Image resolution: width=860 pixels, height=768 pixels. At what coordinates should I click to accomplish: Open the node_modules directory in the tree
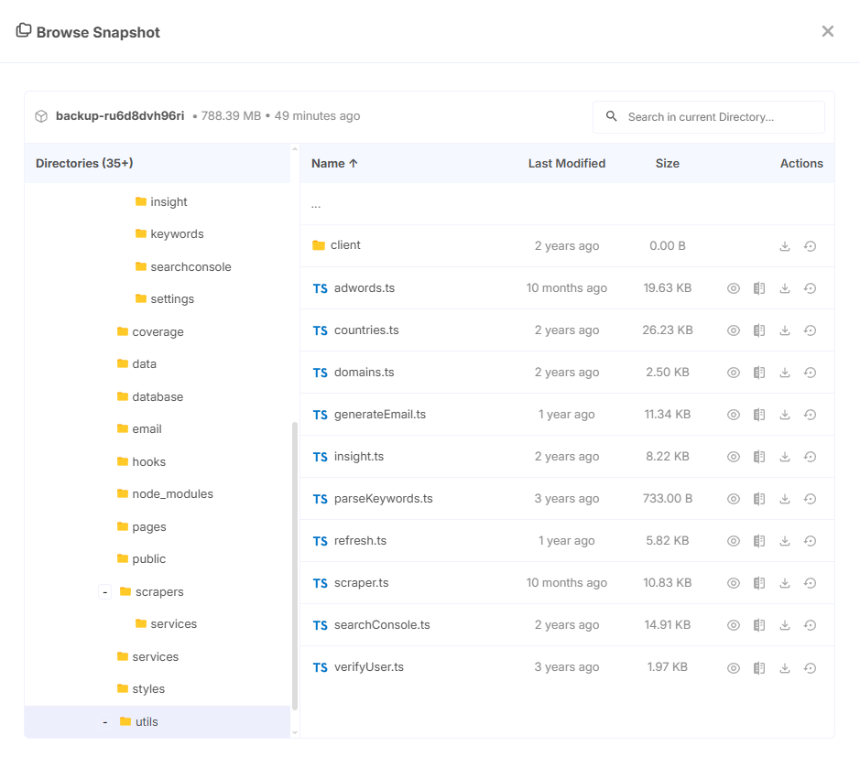172,494
